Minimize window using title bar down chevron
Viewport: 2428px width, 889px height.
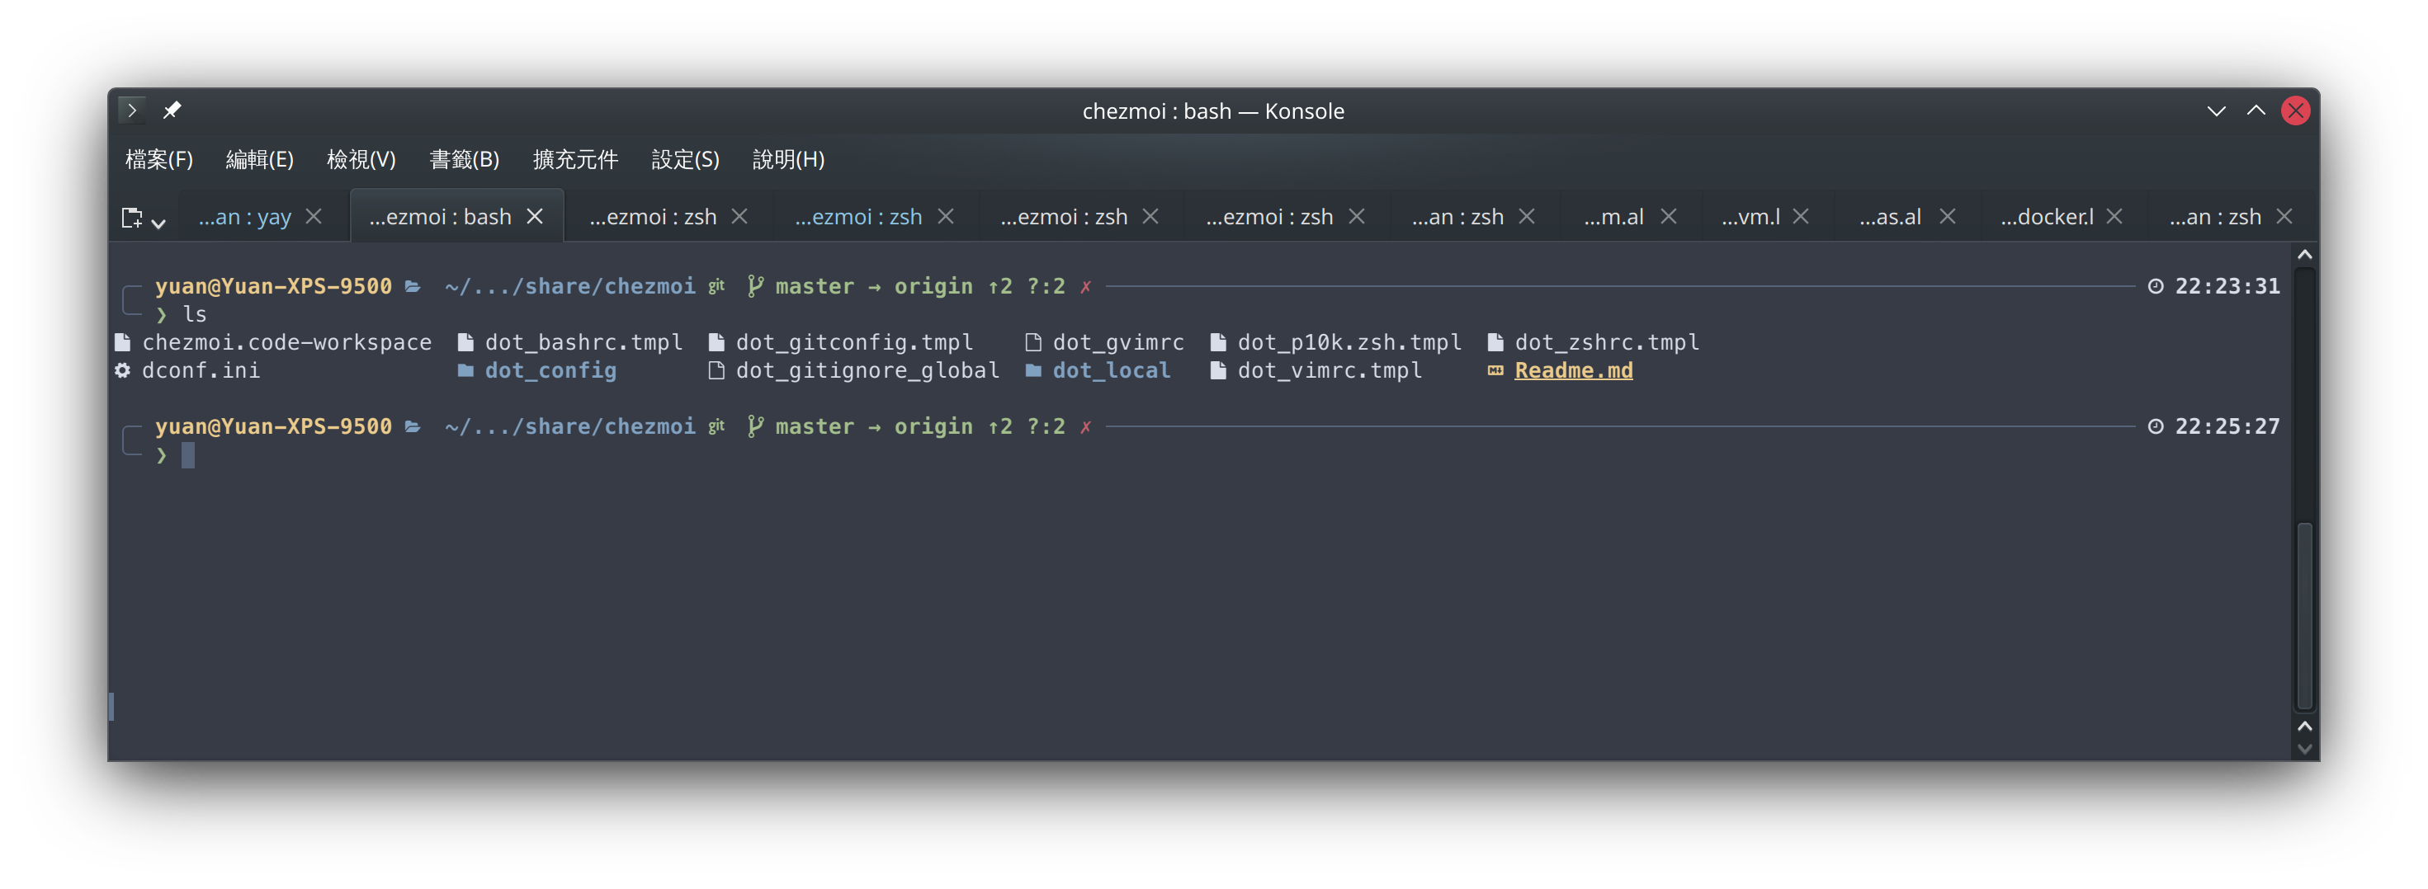coord(2216,111)
